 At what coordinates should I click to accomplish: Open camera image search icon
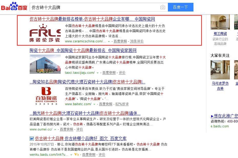click(163, 7)
